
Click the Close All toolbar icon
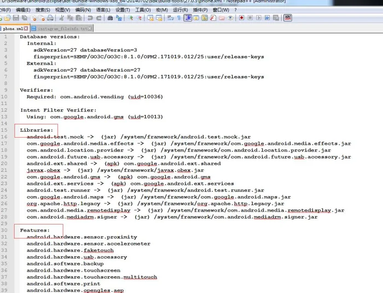(x=42, y=18)
